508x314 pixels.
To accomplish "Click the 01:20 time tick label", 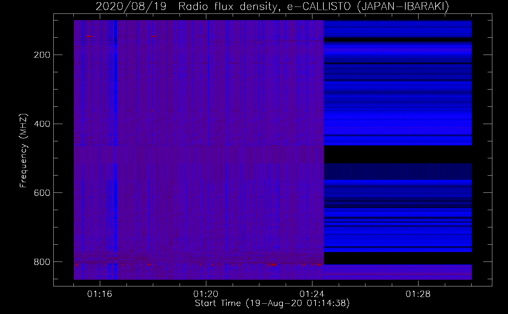I will pos(206,294).
